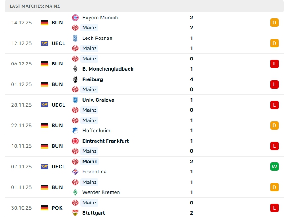Click the B. Monchengladbach crest icon
Viewport: 288px width, 220px height.
[75, 69]
